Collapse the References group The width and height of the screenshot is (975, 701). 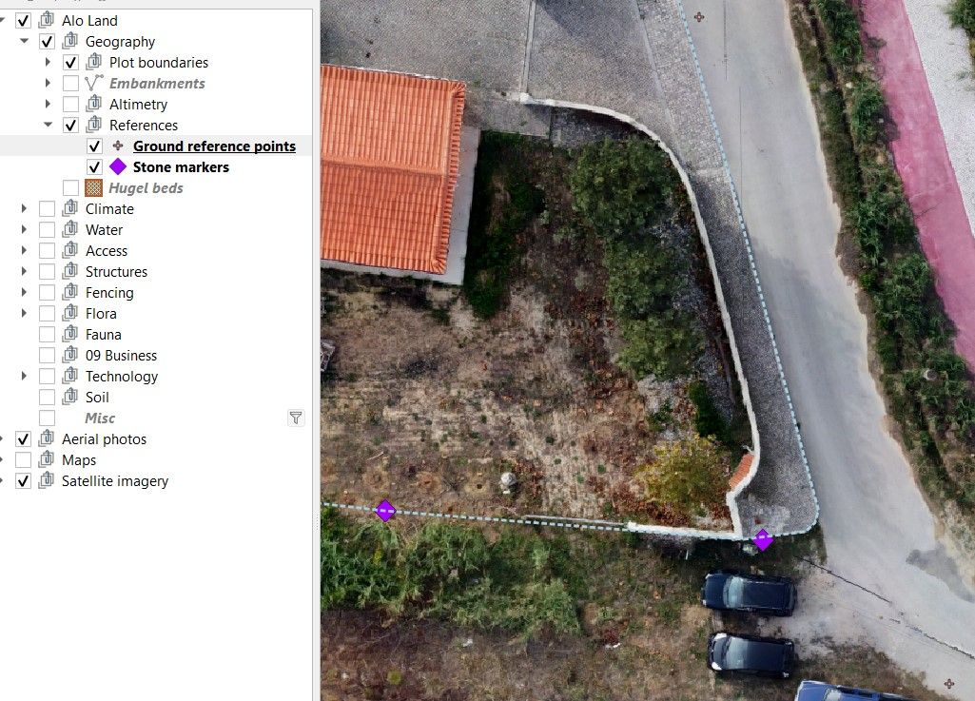[x=48, y=125]
